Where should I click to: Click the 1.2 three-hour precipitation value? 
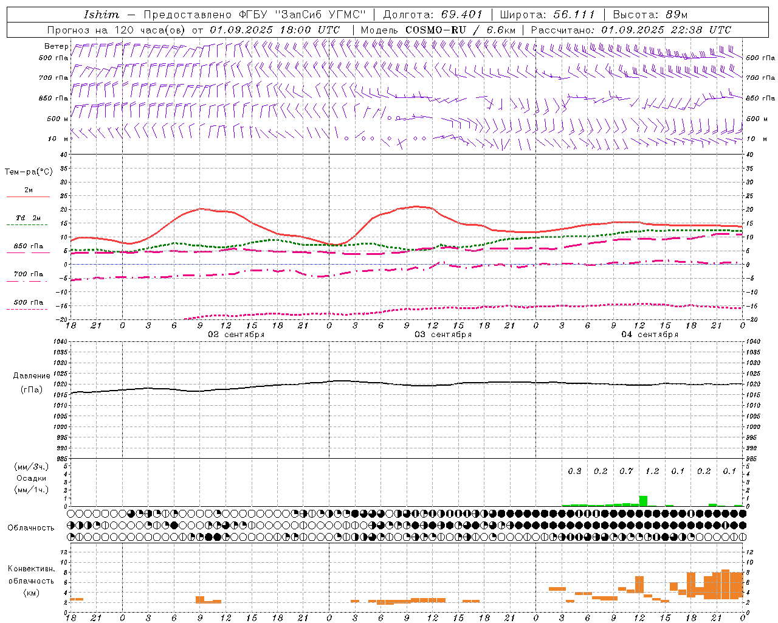click(x=652, y=472)
